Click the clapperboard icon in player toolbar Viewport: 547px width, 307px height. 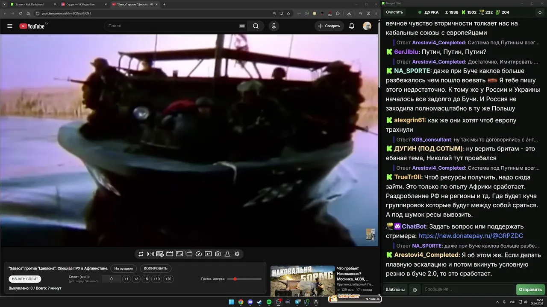[x=170, y=254]
